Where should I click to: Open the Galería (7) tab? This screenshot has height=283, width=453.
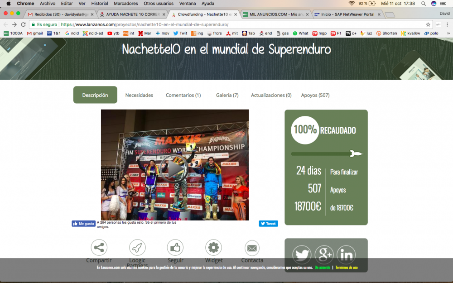pyautogui.click(x=227, y=95)
